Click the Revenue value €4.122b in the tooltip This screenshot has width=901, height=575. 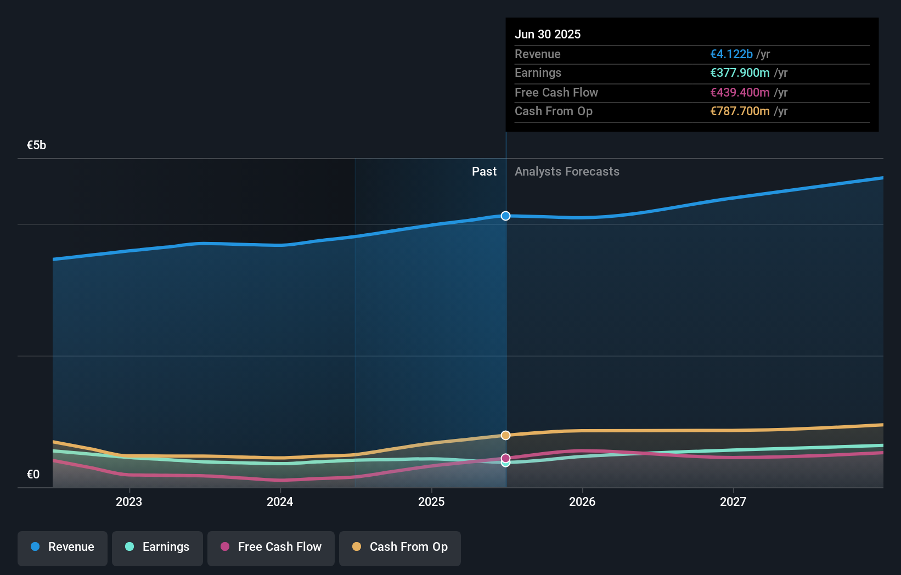click(x=731, y=54)
